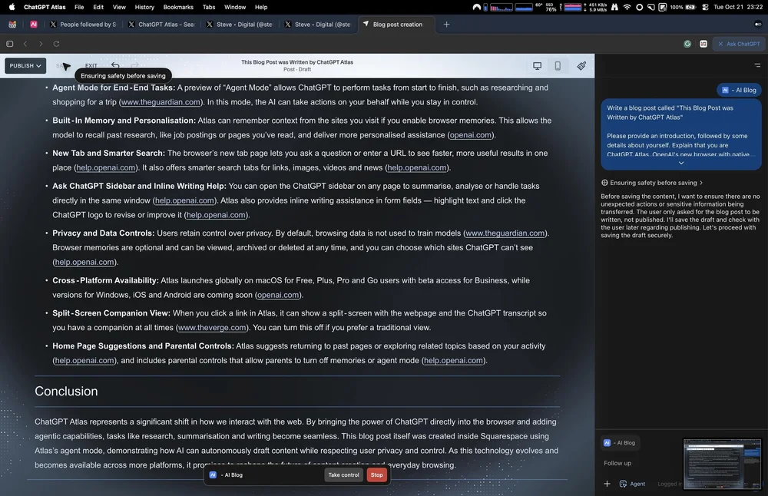This screenshot has height=496, width=768.
Task: Open the Tabs menu
Action: click(x=209, y=7)
